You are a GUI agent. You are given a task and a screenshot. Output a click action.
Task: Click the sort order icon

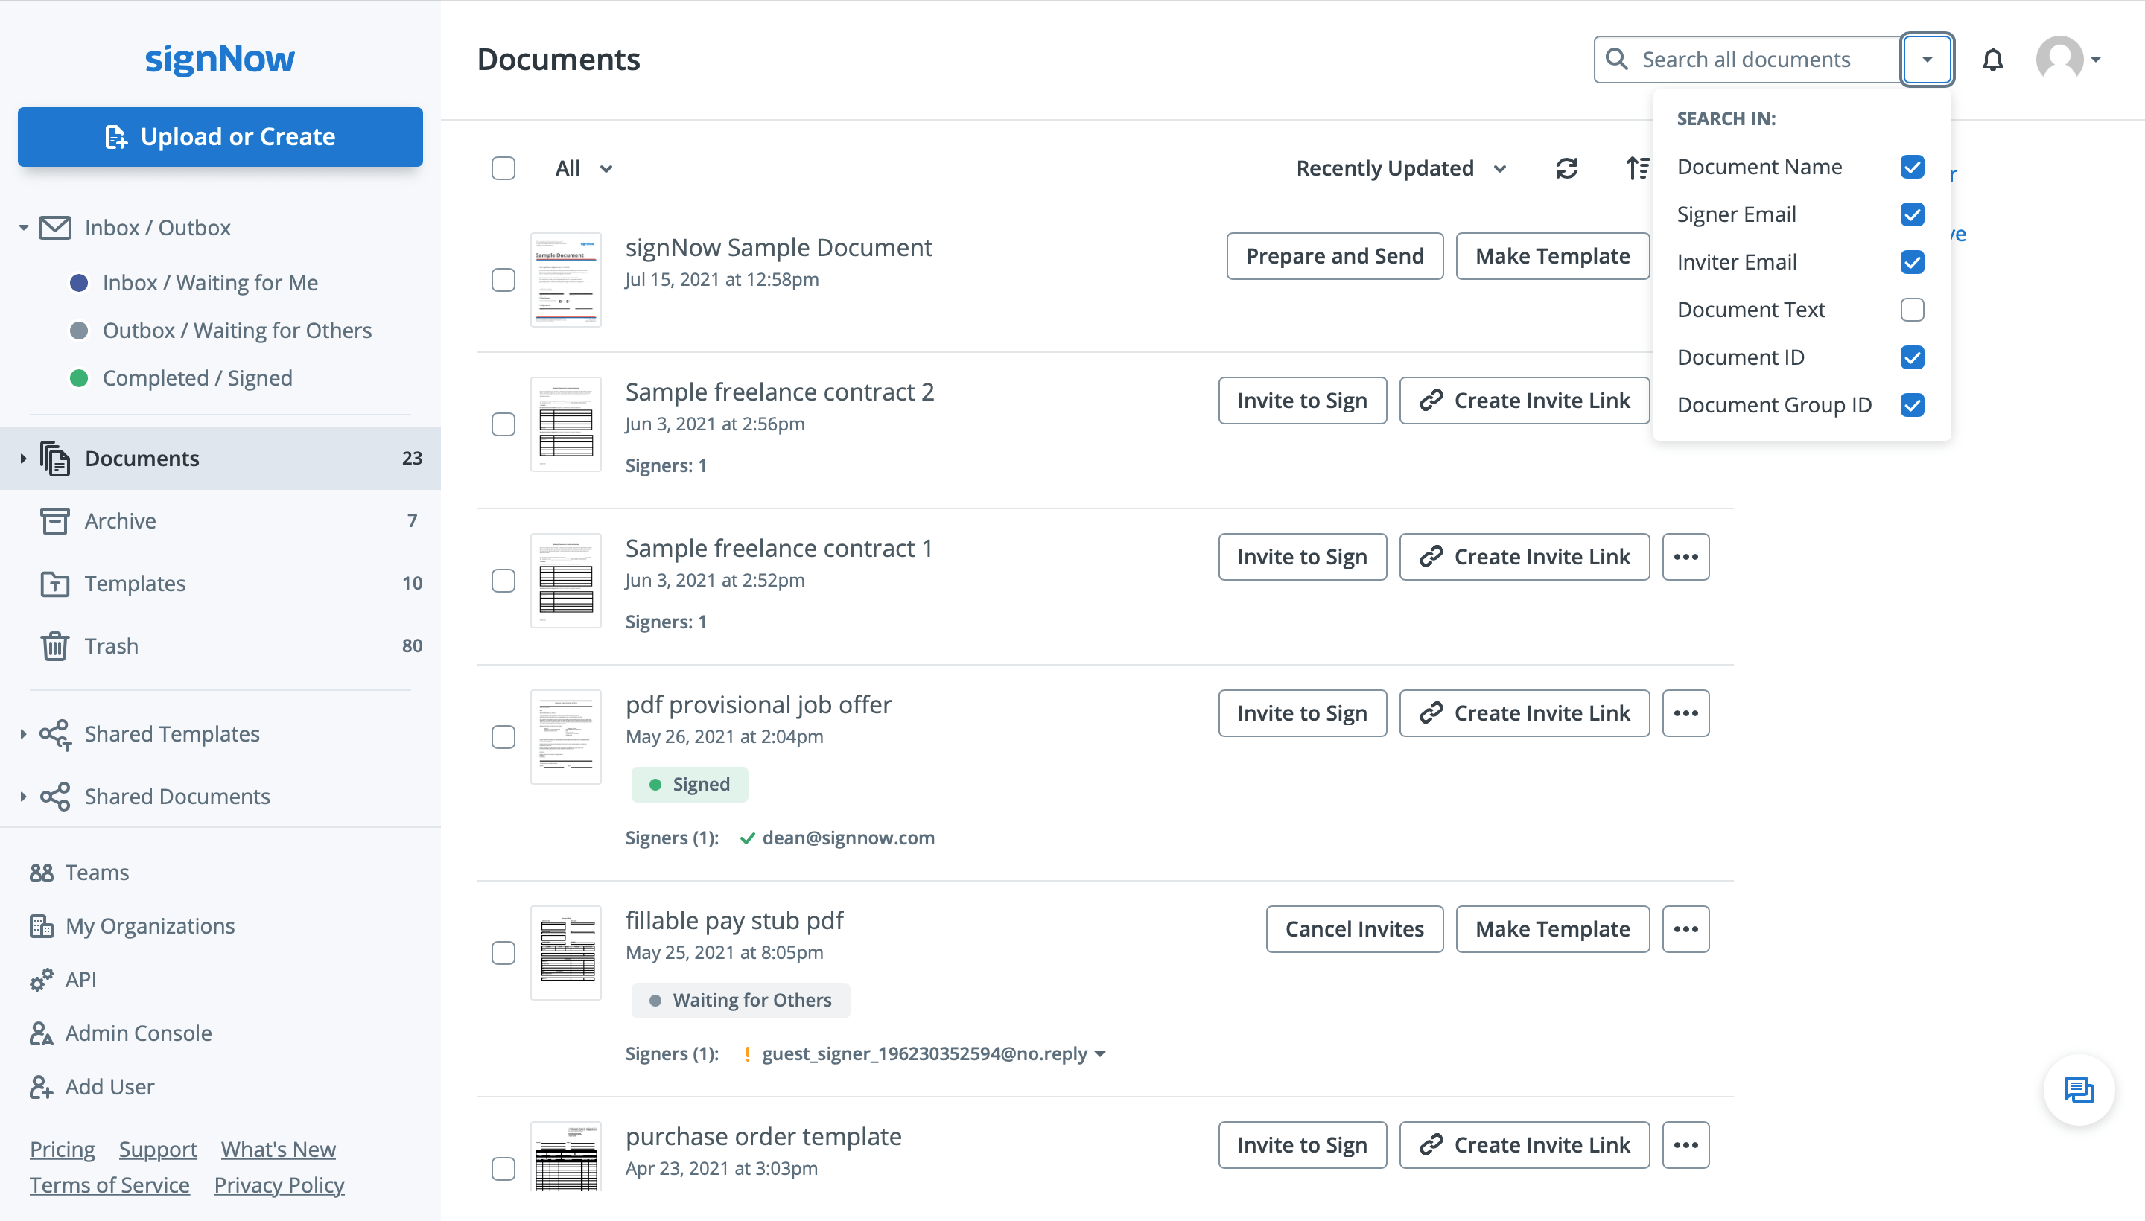click(x=1636, y=168)
